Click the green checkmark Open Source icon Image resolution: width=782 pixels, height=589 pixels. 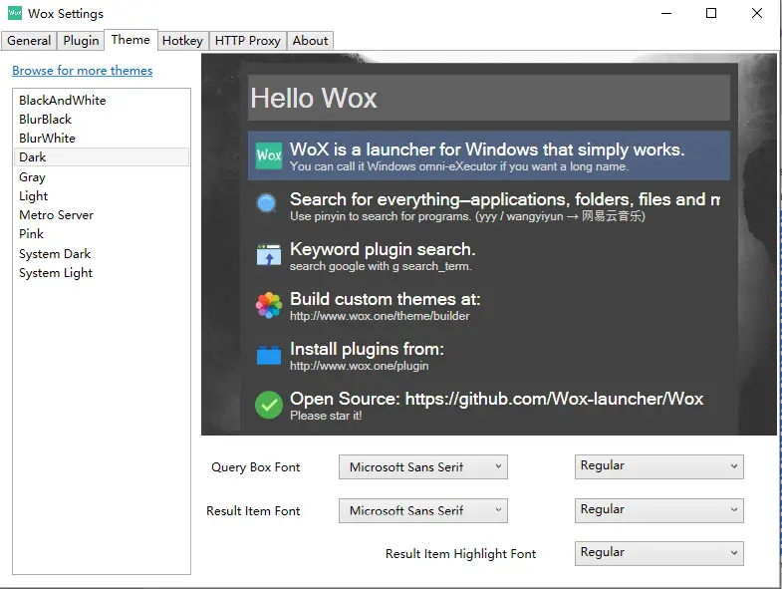click(269, 405)
